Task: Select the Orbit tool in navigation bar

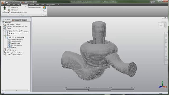Action: tap(166, 47)
